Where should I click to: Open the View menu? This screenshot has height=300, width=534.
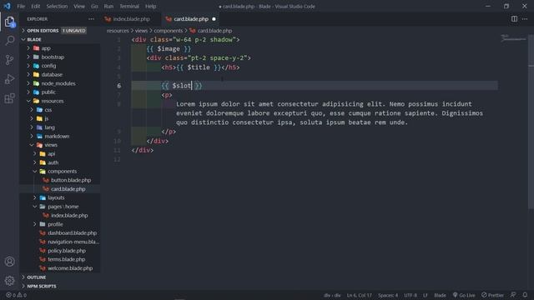pyautogui.click(x=79, y=6)
